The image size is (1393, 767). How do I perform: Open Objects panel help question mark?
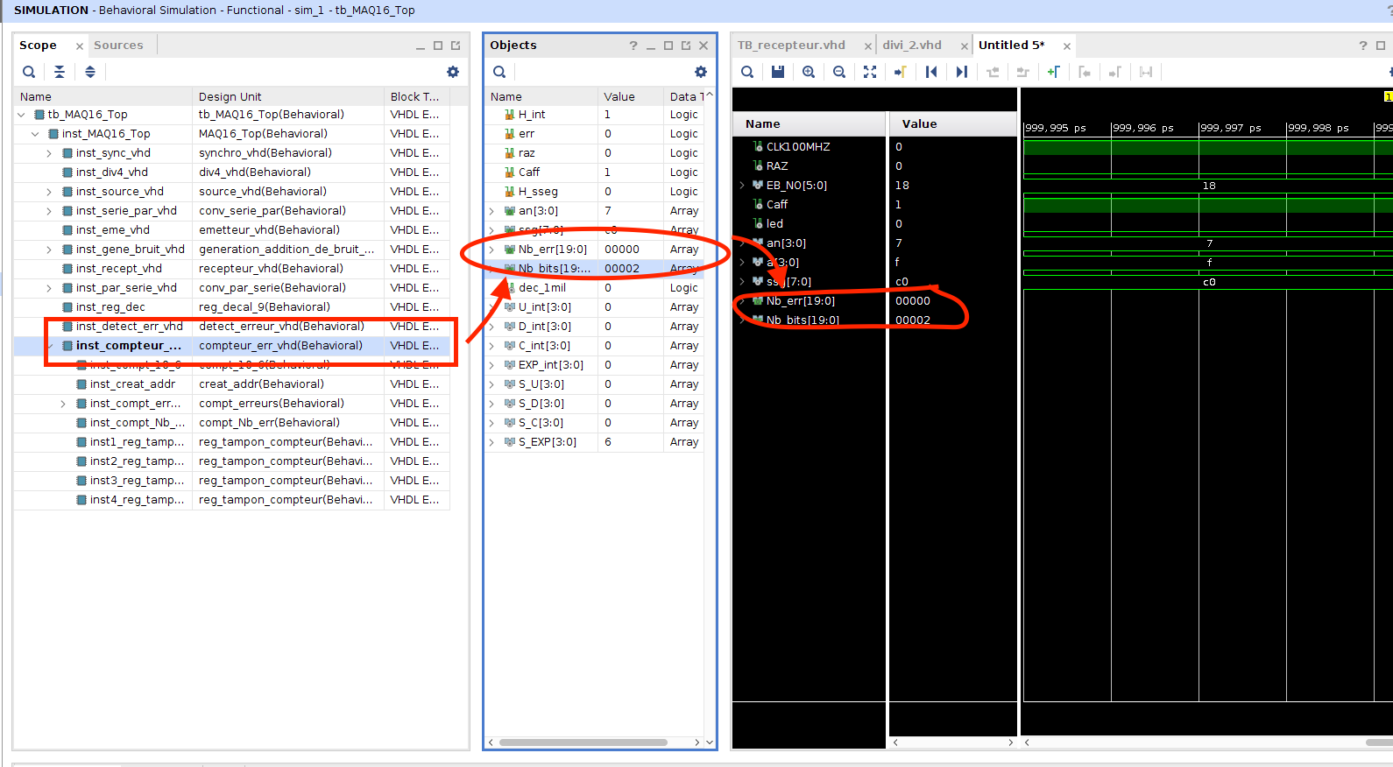pyautogui.click(x=633, y=46)
